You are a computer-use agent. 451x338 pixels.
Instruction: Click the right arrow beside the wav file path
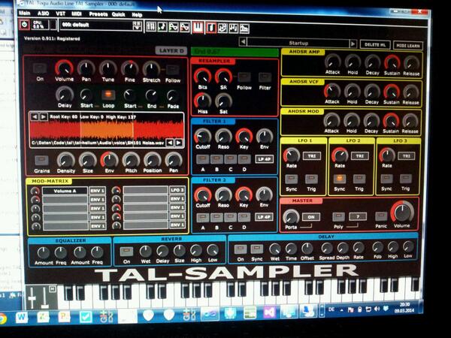[x=179, y=143]
